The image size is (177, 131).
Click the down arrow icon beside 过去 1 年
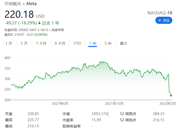coord(39,23)
